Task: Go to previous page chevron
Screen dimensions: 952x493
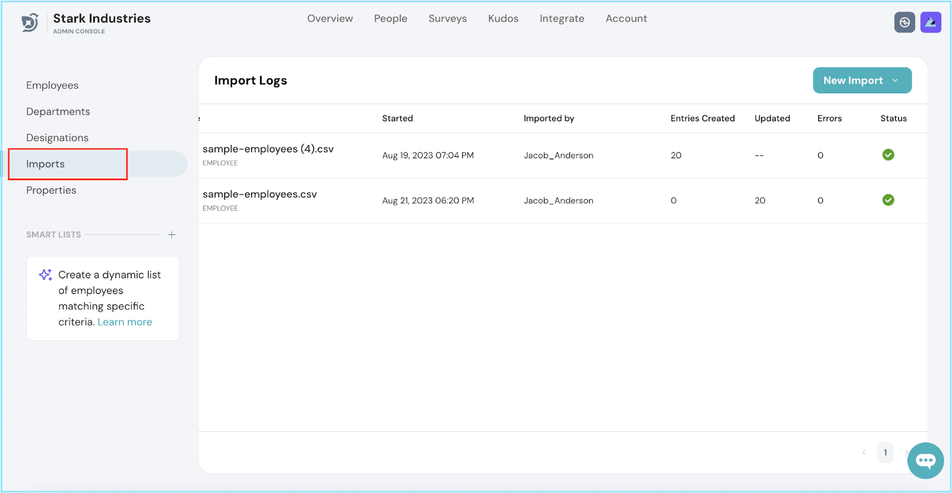Action: (864, 453)
